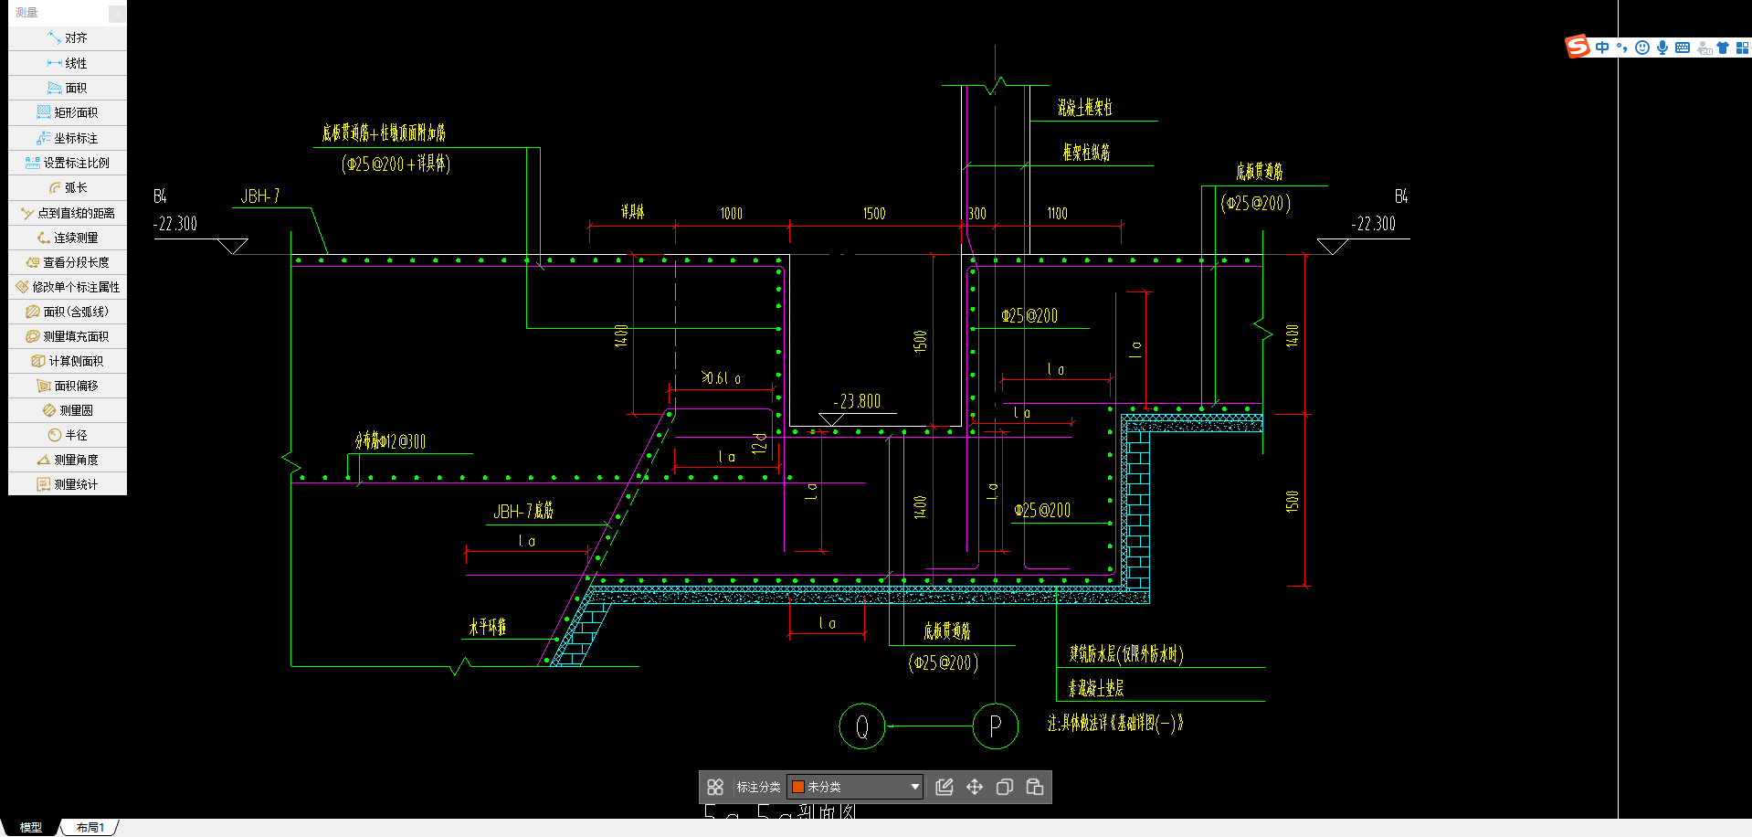Start the 连续测量 continuous measurement tool
Viewport: 1752px width, 837px height.
click(68, 238)
